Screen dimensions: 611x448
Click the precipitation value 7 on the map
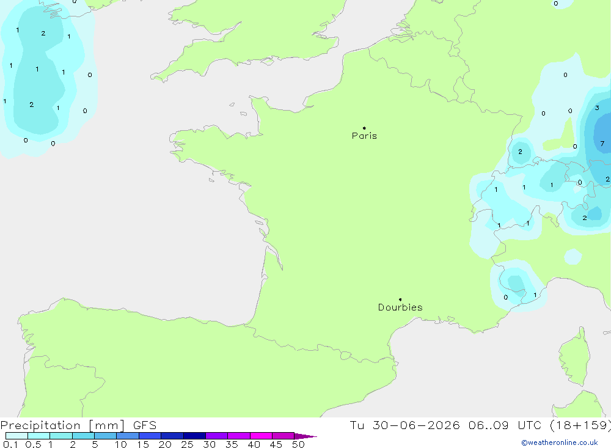[602, 144]
